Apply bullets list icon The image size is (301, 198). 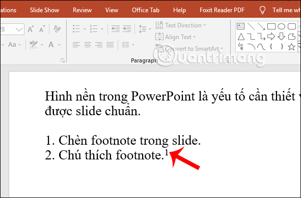point(76,29)
